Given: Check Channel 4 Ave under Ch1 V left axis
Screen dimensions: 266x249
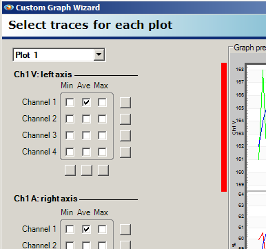Looking at the screenshot, I should tap(86, 152).
